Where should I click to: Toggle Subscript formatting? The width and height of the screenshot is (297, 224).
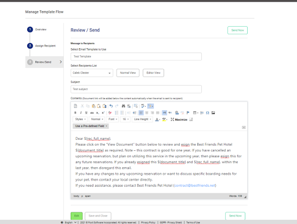[x=97, y=113]
